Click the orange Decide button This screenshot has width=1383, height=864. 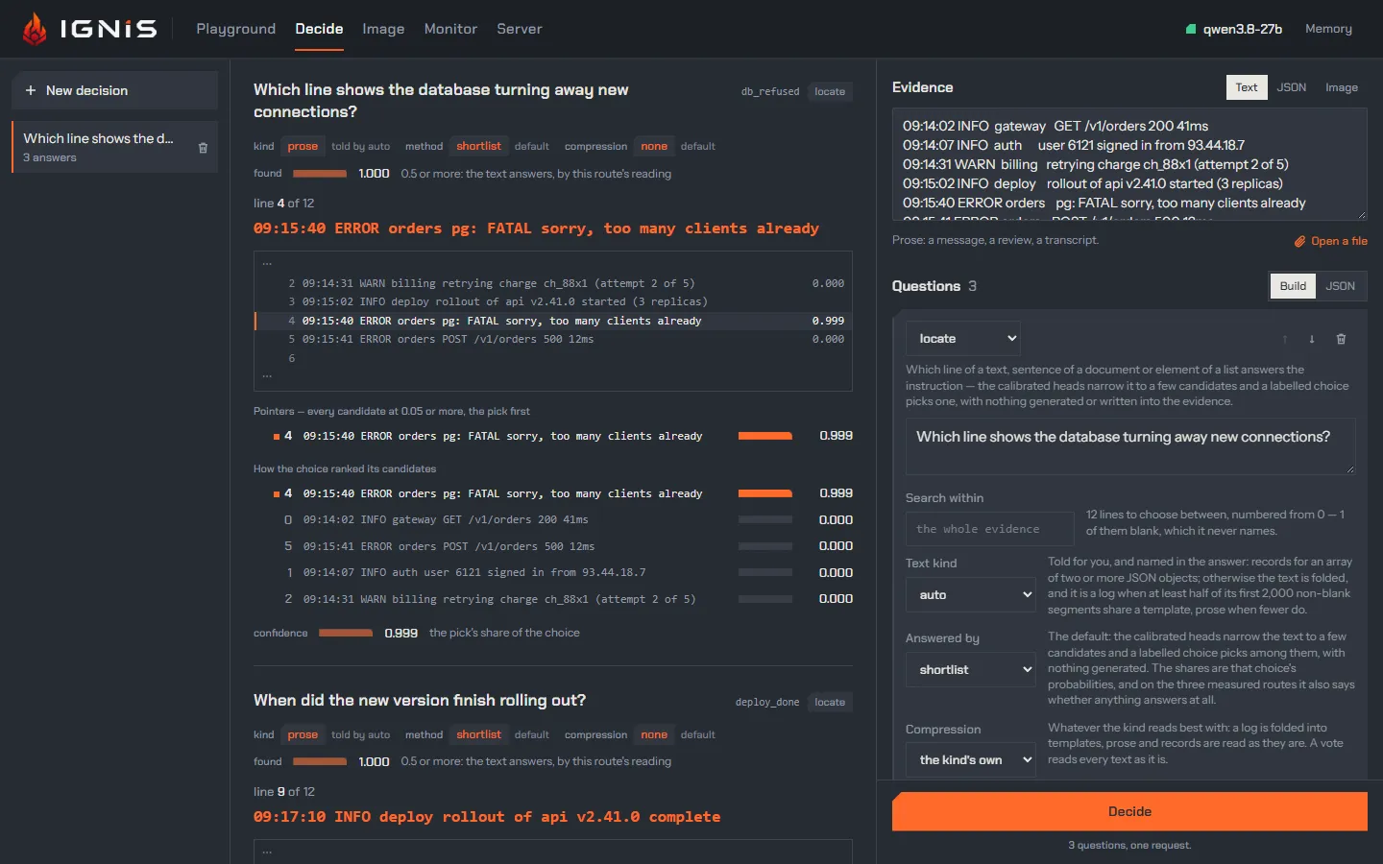tap(1129, 811)
